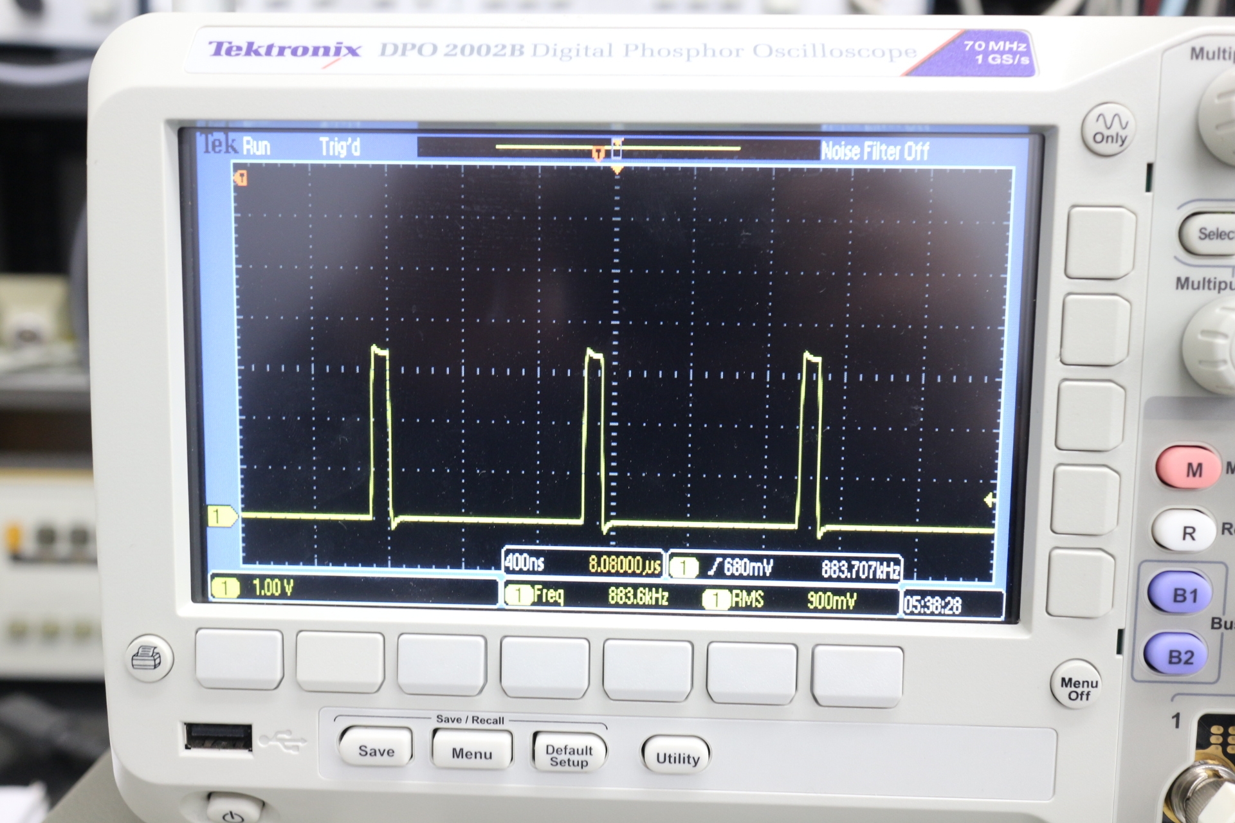
Task: Tap the 8.08000µs delay readout
Action: pyautogui.click(x=625, y=565)
